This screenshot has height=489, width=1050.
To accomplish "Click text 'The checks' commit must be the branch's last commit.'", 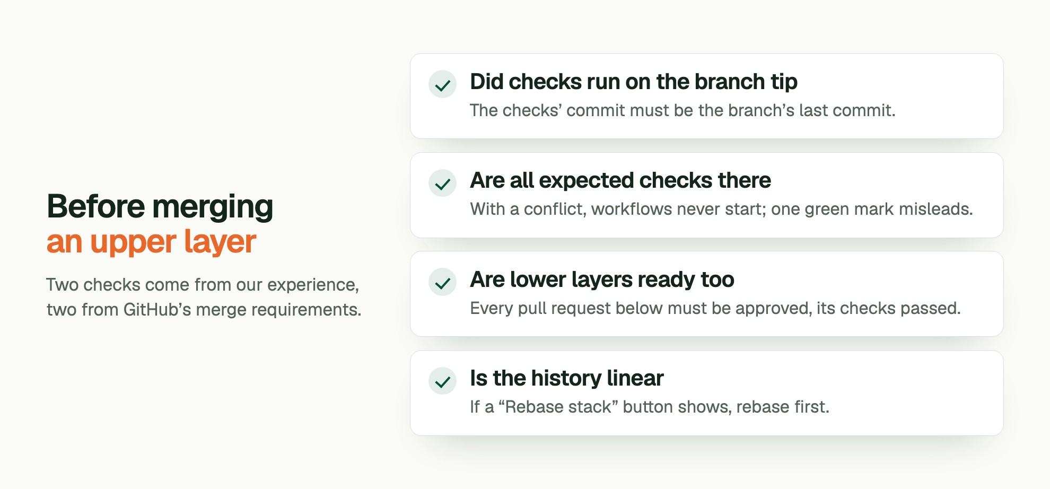I will coord(682,110).
